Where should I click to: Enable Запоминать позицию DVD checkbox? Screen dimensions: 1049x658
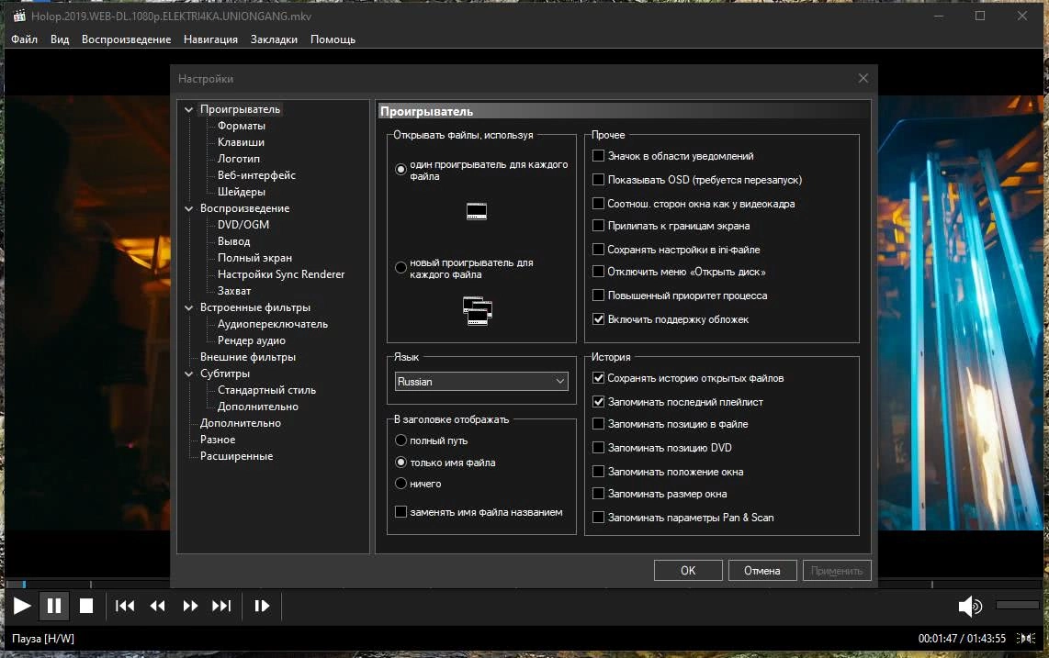pos(599,448)
